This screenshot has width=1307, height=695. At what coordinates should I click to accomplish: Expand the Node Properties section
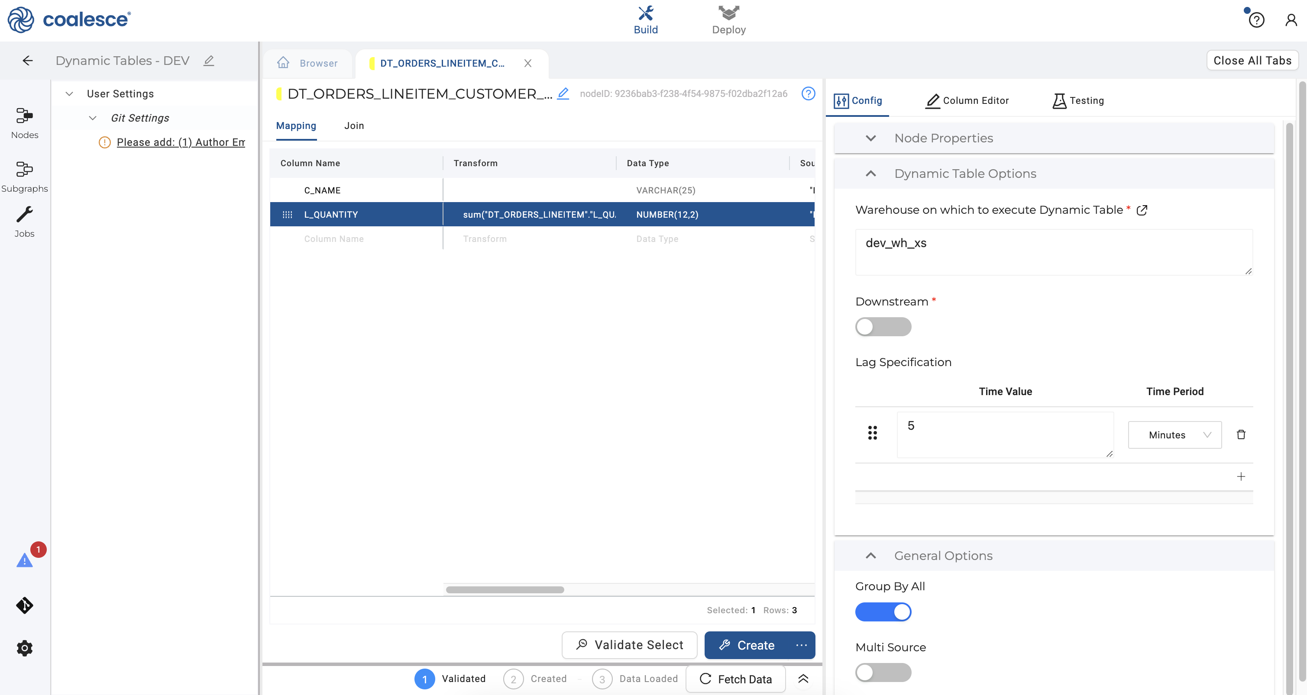pos(870,138)
